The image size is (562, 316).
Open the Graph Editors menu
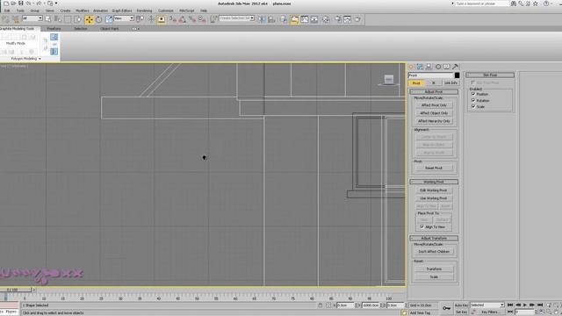point(122,11)
